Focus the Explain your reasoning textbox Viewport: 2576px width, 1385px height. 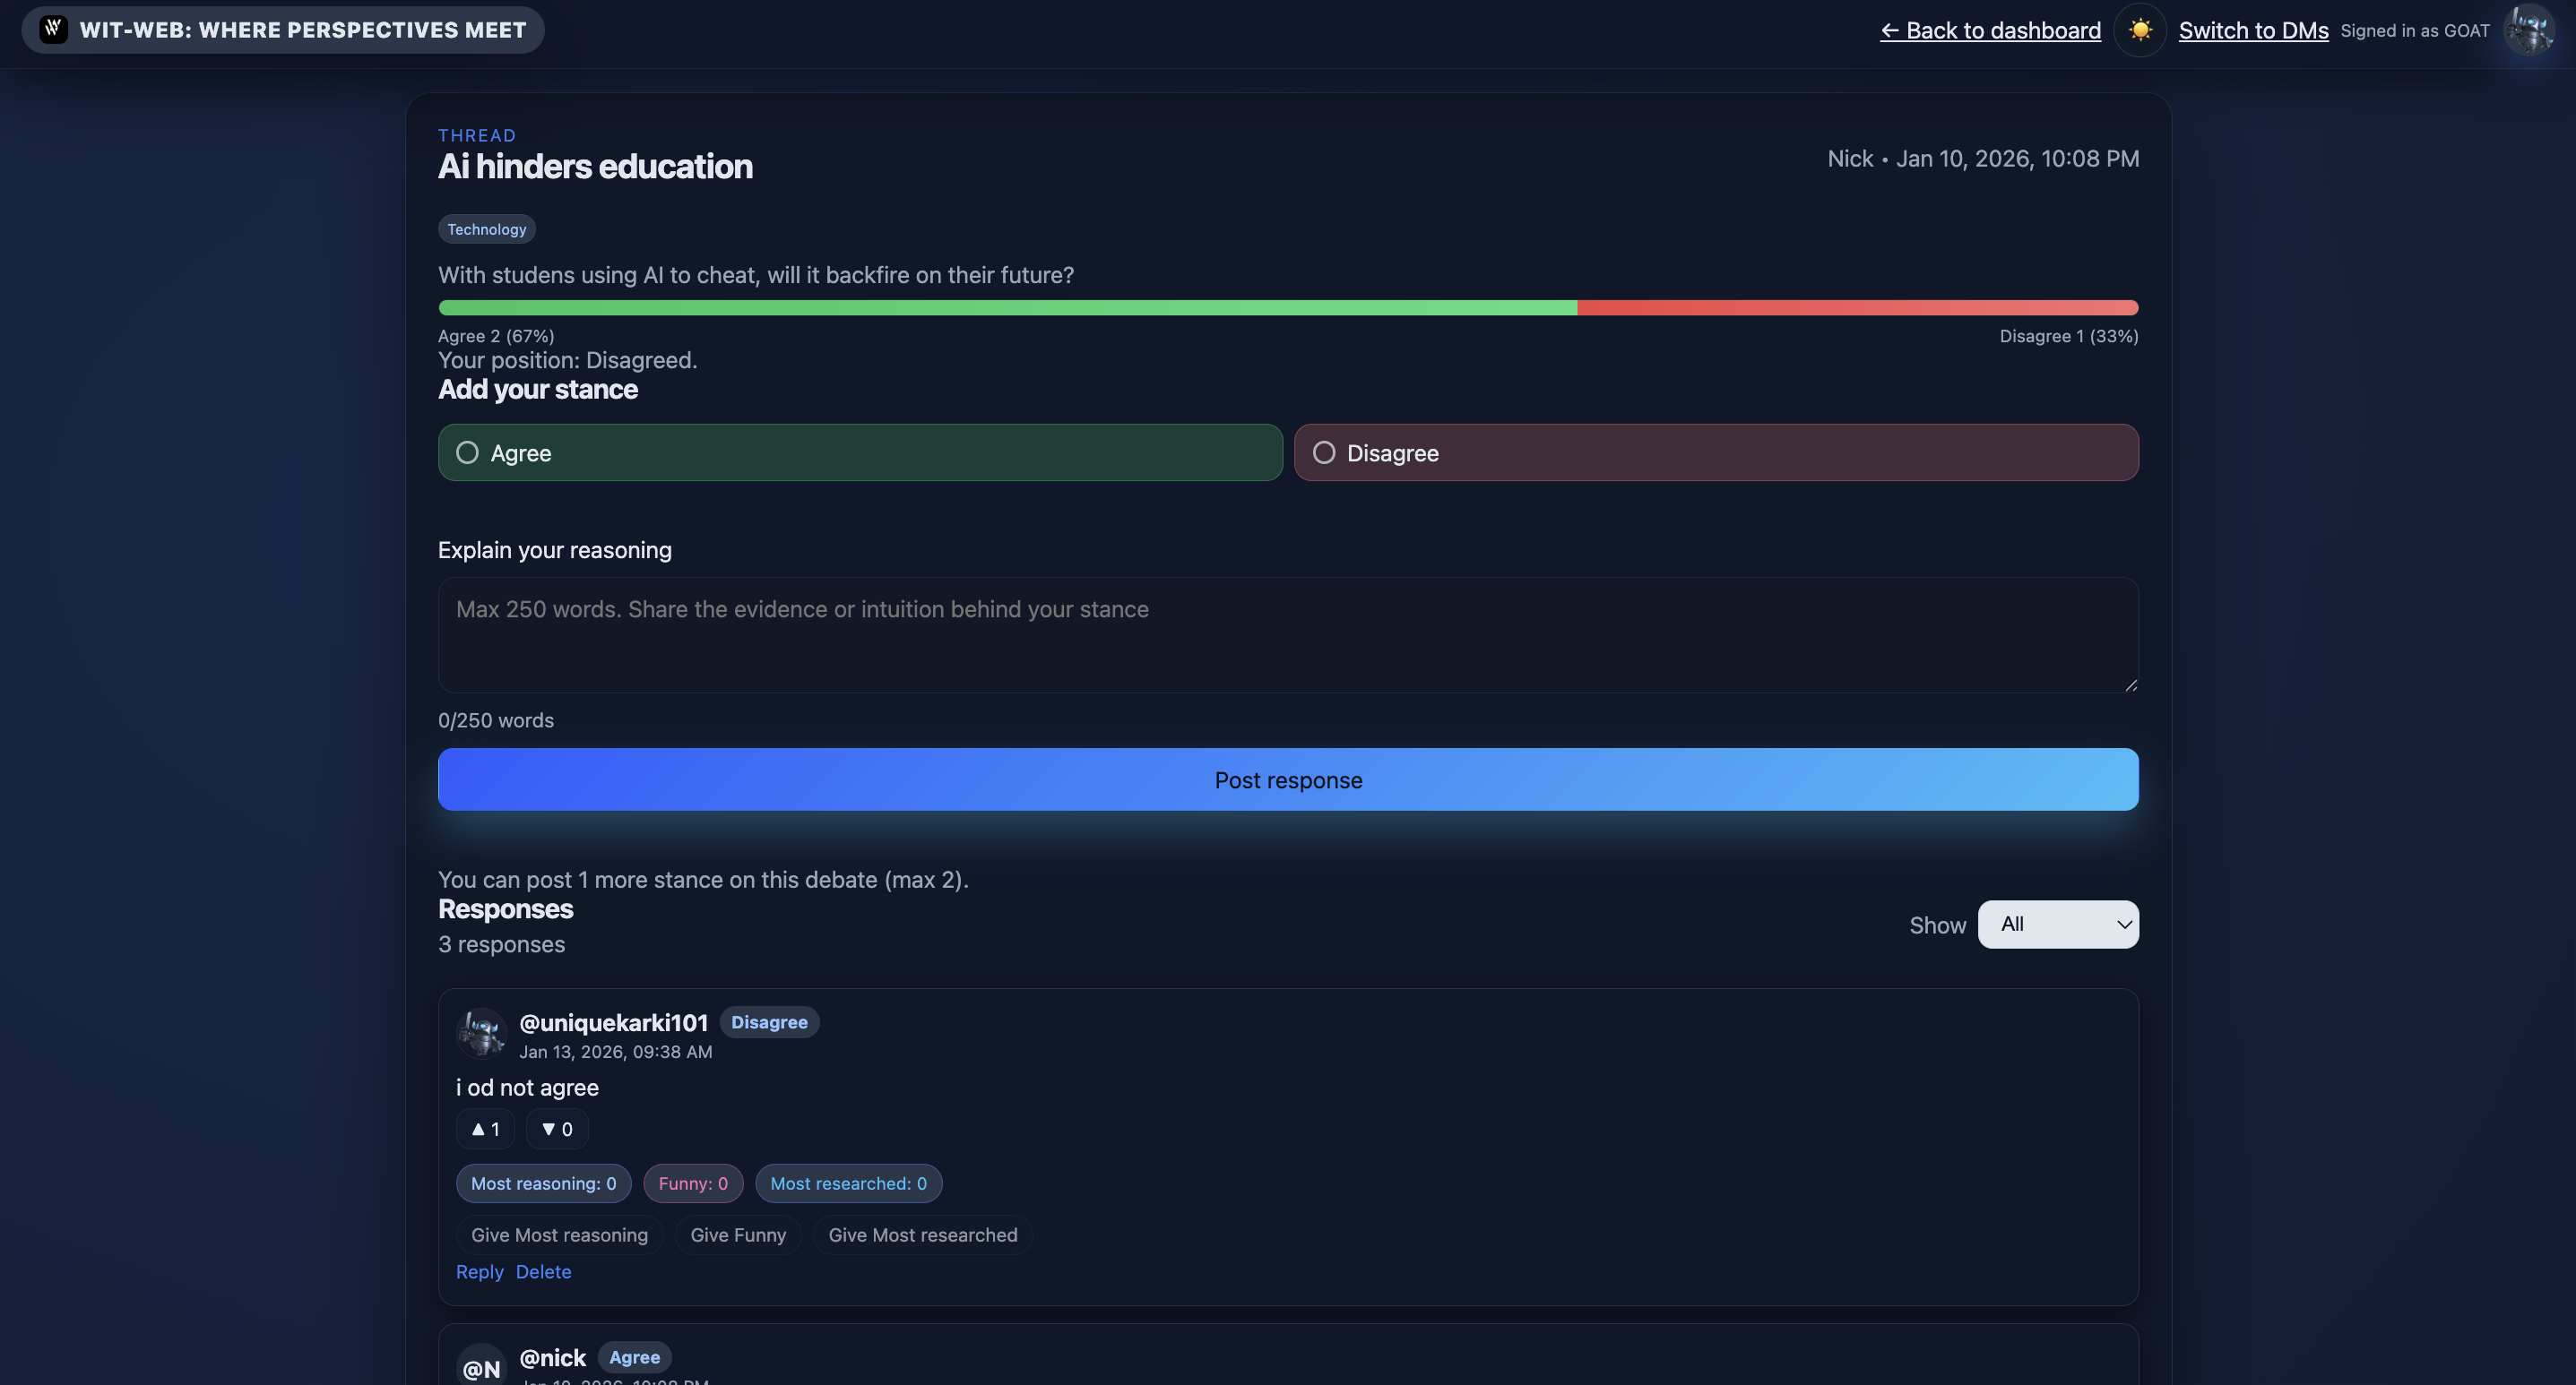[x=1287, y=634]
